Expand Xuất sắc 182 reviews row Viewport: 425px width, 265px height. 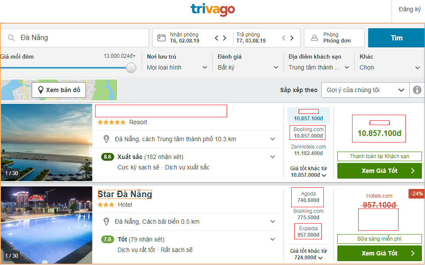pyautogui.click(x=188, y=162)
